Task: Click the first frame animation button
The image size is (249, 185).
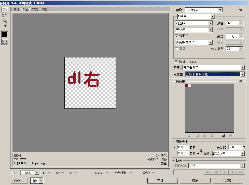Action: click(x=208, y=172)
